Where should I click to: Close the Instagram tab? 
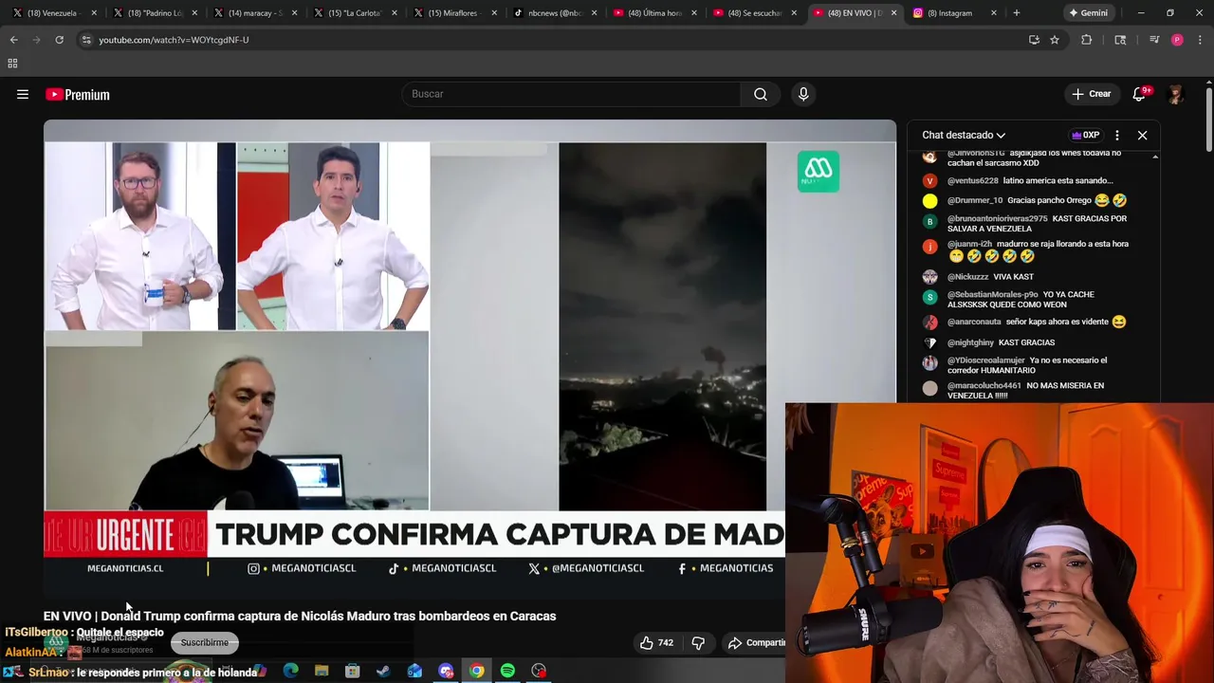coord(994,12)
